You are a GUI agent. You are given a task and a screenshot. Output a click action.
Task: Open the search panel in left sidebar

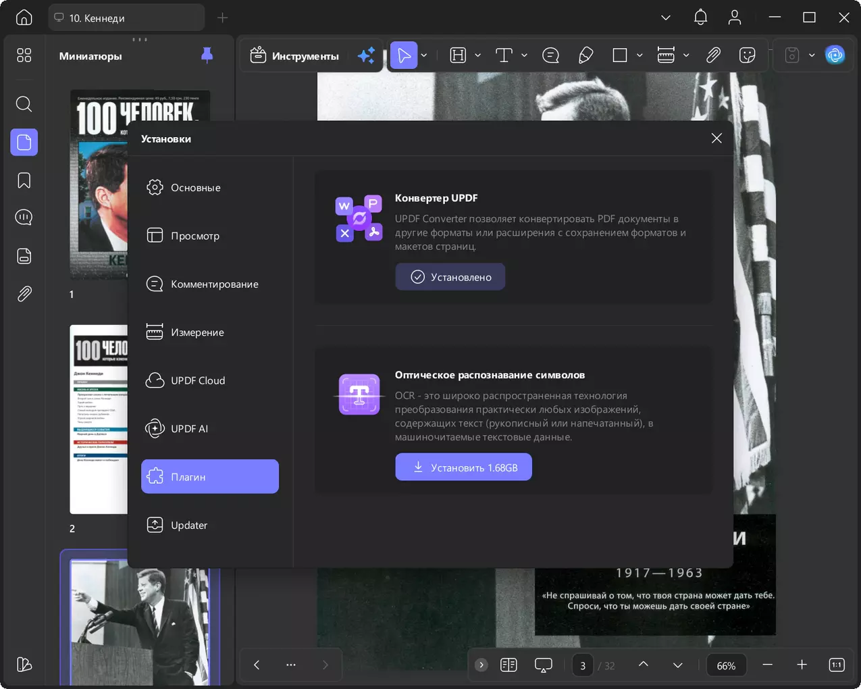point(24,104)
